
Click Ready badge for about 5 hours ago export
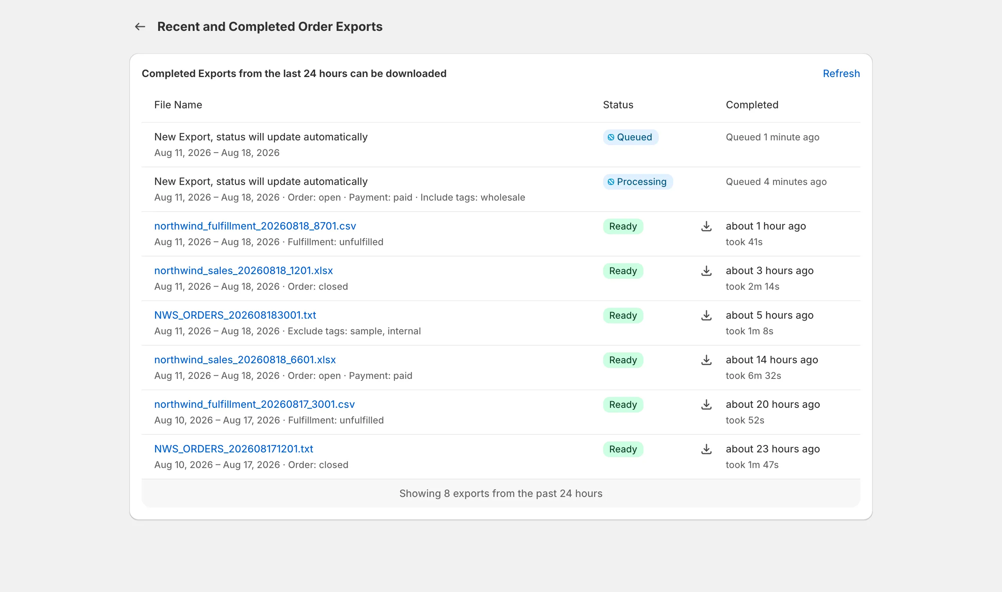(x=623, y=316)
